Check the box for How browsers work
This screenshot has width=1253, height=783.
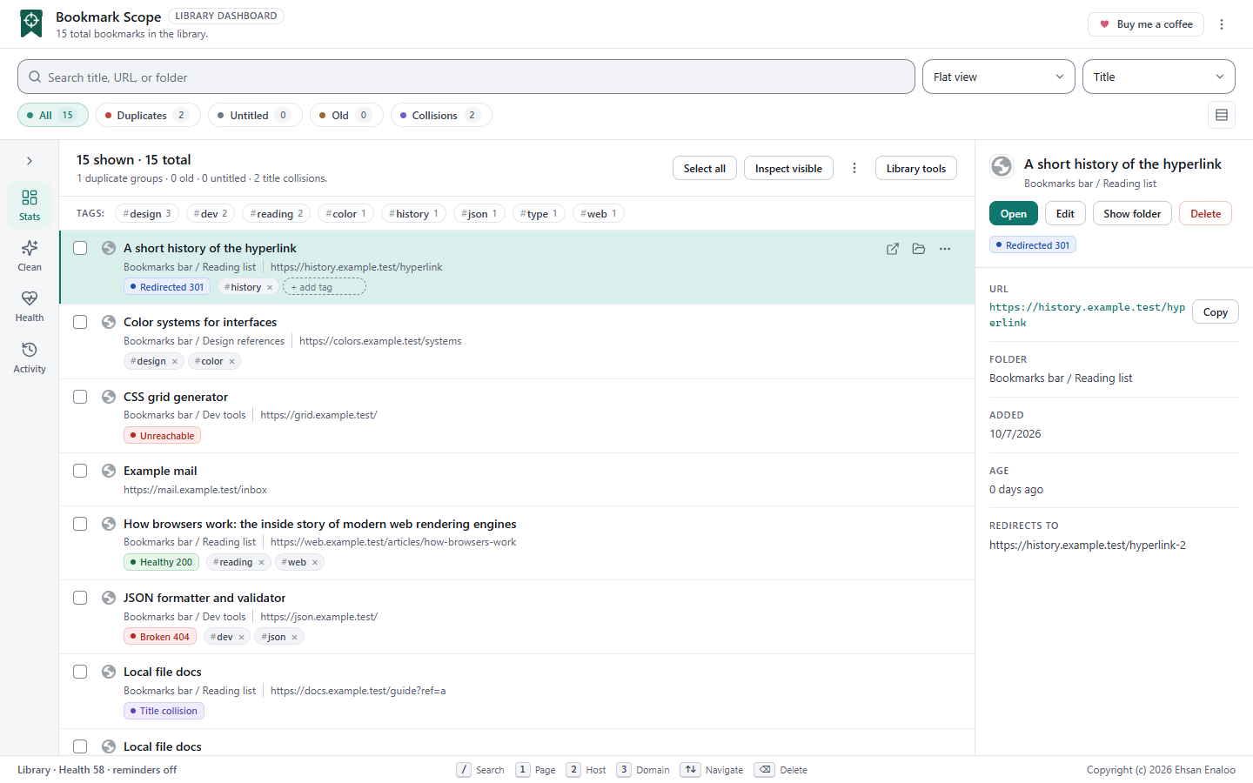pos(80,524)
